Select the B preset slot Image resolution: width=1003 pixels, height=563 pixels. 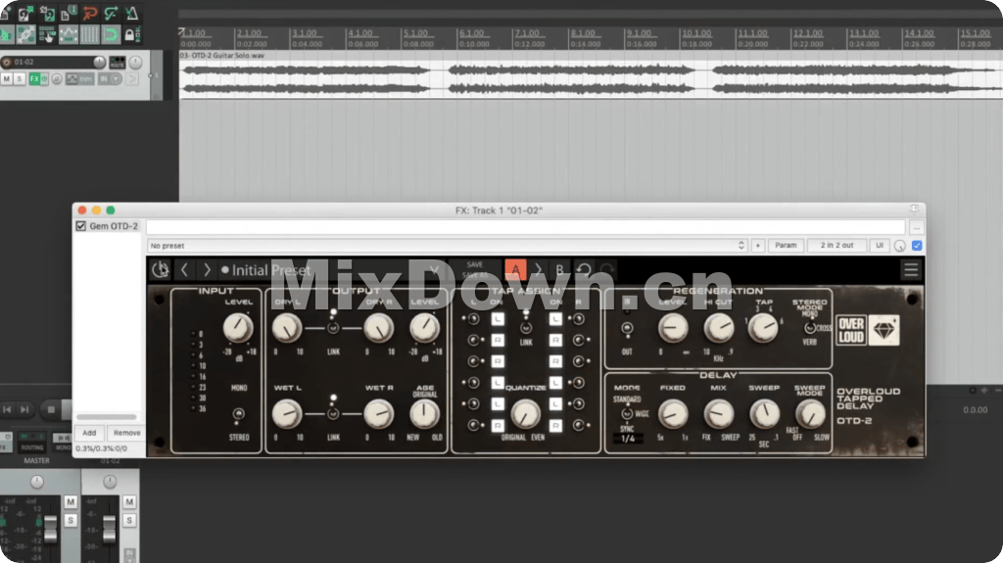point(560,270)
